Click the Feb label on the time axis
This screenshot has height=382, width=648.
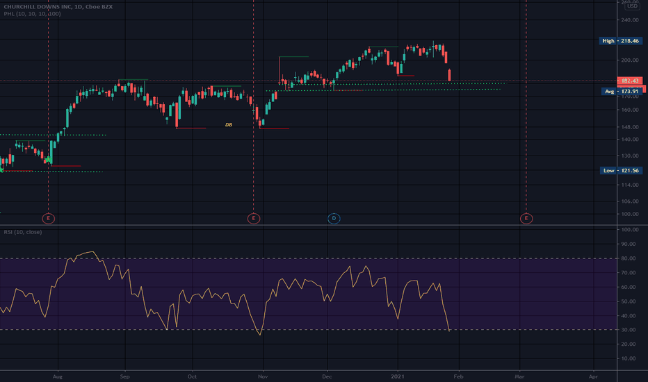click(459, 376)
